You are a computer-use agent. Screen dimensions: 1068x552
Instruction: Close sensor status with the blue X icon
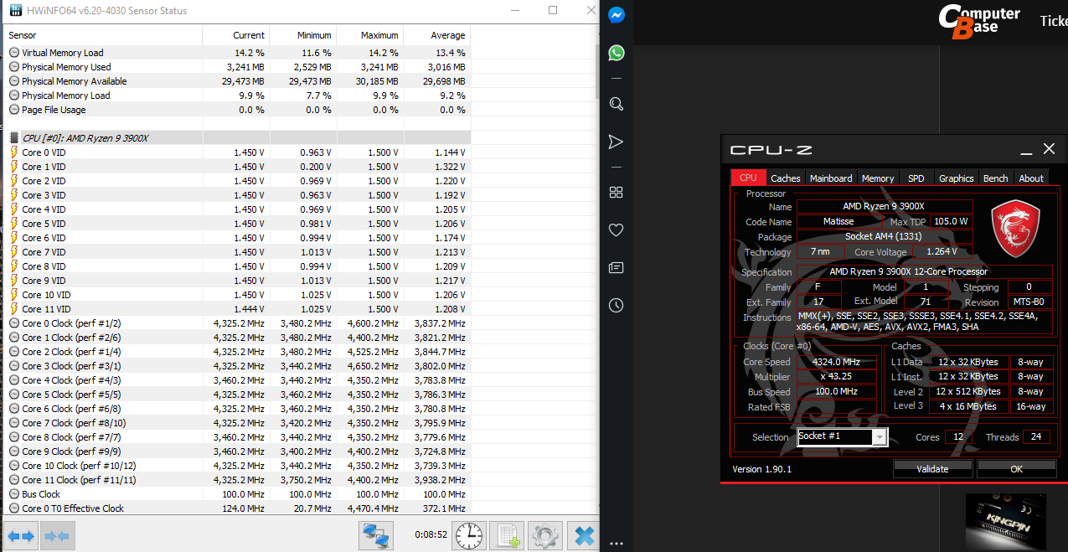point(583,534)
